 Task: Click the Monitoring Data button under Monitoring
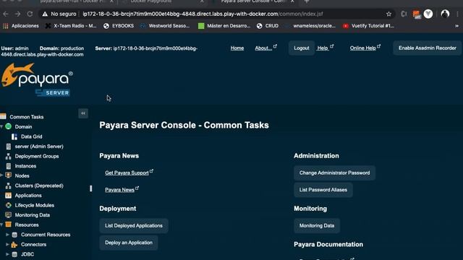tap(317, 226)
